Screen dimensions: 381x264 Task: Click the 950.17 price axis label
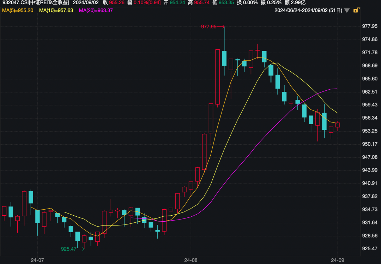coord(370,144)
